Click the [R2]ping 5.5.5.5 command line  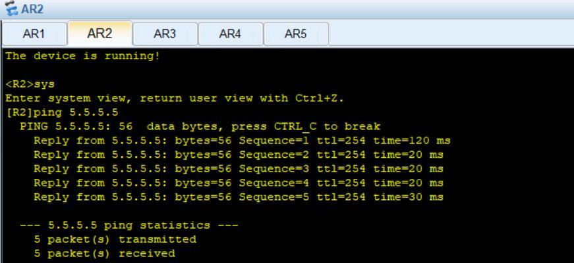point(62,112)
